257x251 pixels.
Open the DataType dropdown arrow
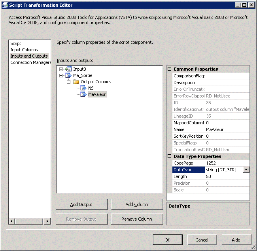(x=246, y=170)
